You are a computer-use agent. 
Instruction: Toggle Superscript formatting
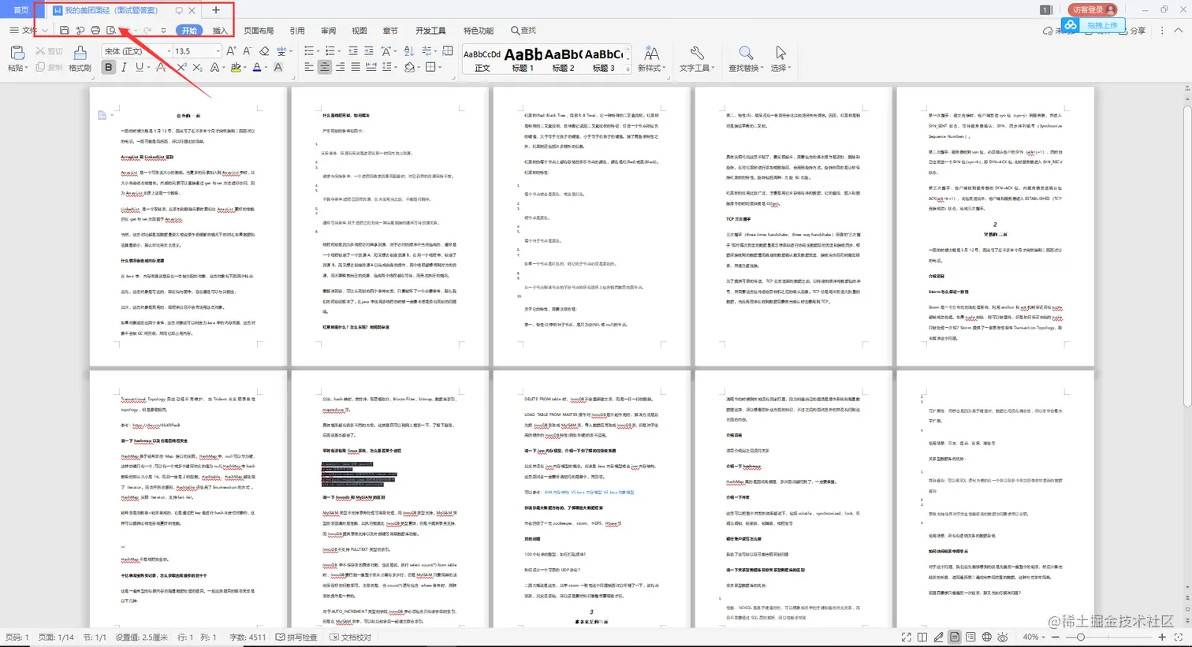[x=181, y=68]
